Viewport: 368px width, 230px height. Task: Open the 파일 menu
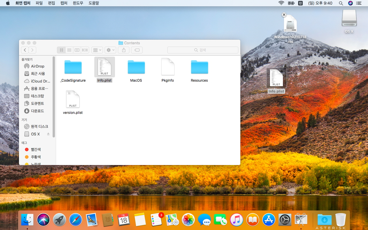[x=39, y=3]
